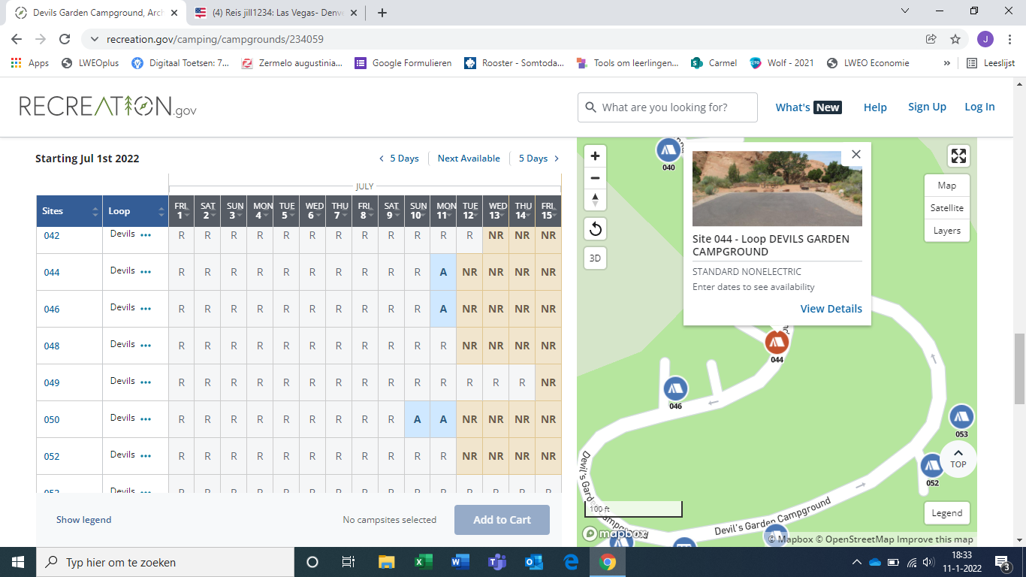1026x577 pixels.
Task: Open options menu for site 049 loop
Action: [146, 382]
